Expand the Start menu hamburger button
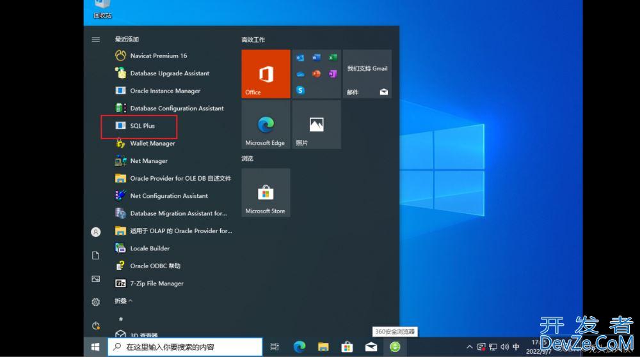 [96, 40]
